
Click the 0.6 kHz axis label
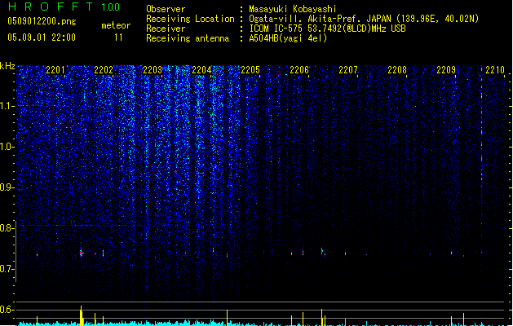click(x=7, y=310)
